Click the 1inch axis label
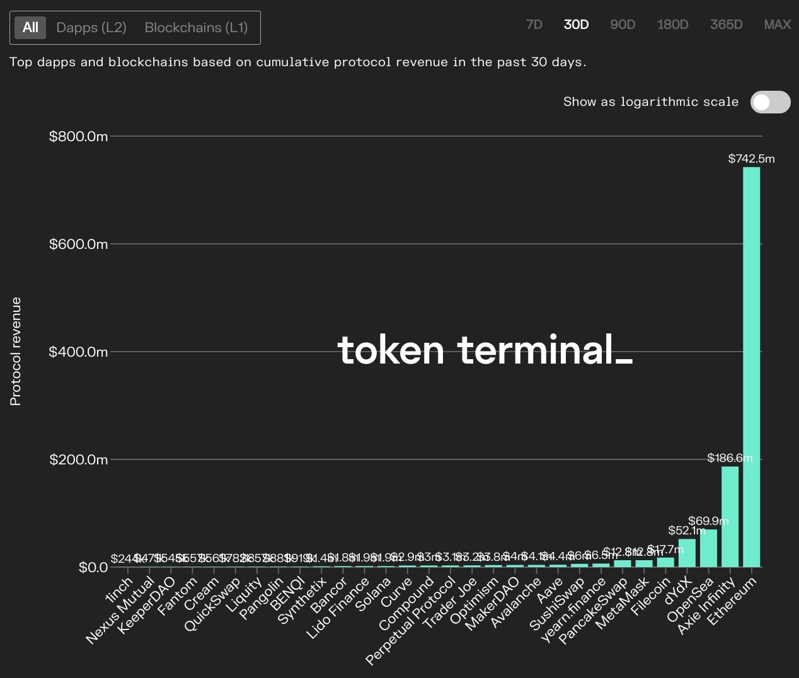799x678 pixels. (120, 590)
